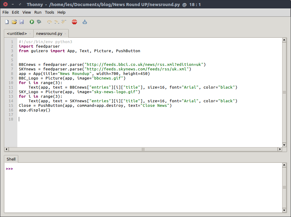The width and height of the screenshot is (291, 217).
Task: Open a file using the folder icon
Action: [14, 22]
